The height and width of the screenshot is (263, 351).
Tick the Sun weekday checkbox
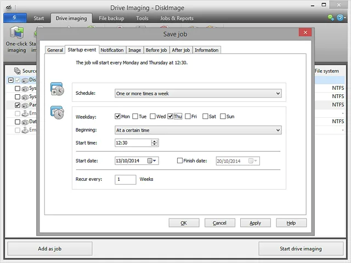[223, 116]
